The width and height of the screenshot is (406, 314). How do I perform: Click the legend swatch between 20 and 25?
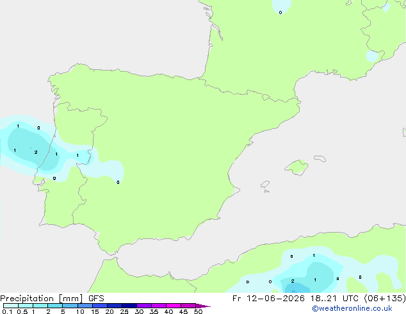115,306
